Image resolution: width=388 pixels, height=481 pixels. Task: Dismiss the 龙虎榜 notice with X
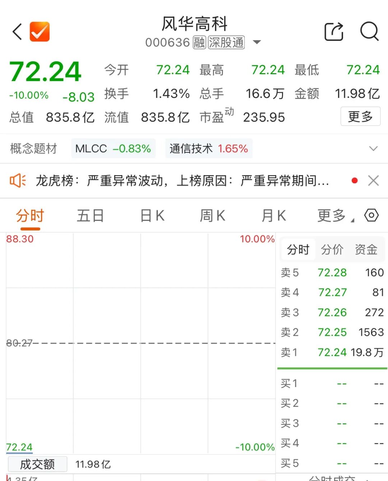374,180
